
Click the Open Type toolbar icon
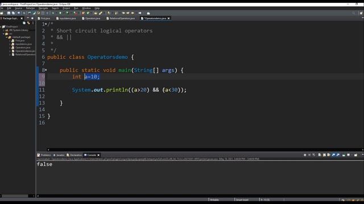tap(96, 13)
